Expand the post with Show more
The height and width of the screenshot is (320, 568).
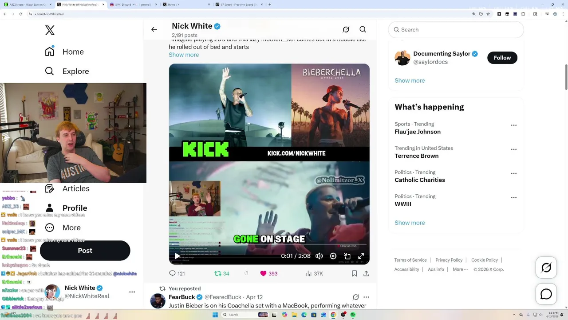[x=184, y=55]
